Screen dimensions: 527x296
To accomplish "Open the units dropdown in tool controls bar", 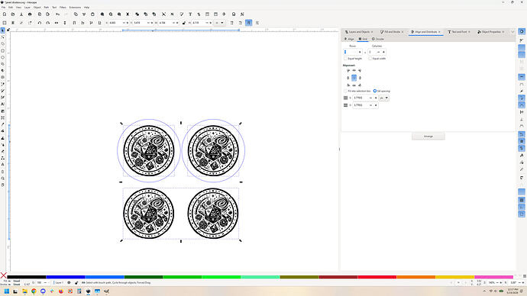I will coord(219,23).
